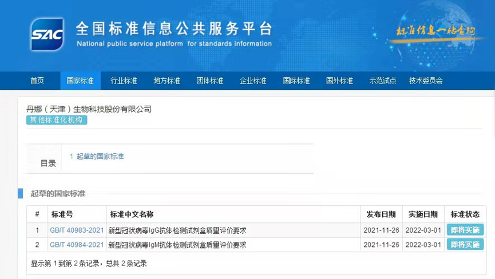
Task: Click the SAC logo icon
Action: coord(47,34)
